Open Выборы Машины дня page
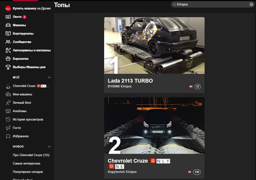 [x=29, y=67]
